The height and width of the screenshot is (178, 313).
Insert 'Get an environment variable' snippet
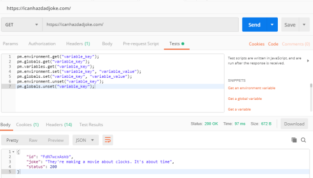[x=251, y=88]
